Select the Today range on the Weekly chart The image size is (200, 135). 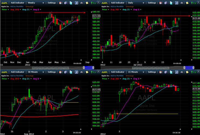pyautogui.click(x=66, y=68)
